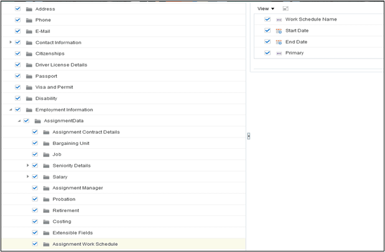This screenshot has width=385, height=252.
Task: Click the folder icon beside Probation
Action: (x=46, y=199)
